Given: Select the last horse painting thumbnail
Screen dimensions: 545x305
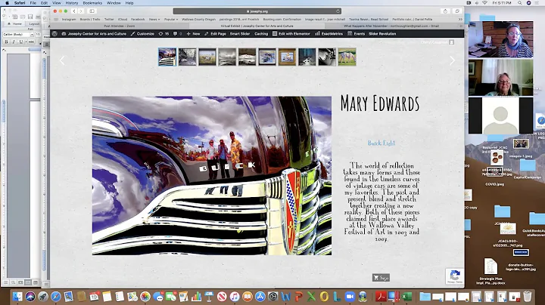Looking at the screenshot, I should point(347,57).
